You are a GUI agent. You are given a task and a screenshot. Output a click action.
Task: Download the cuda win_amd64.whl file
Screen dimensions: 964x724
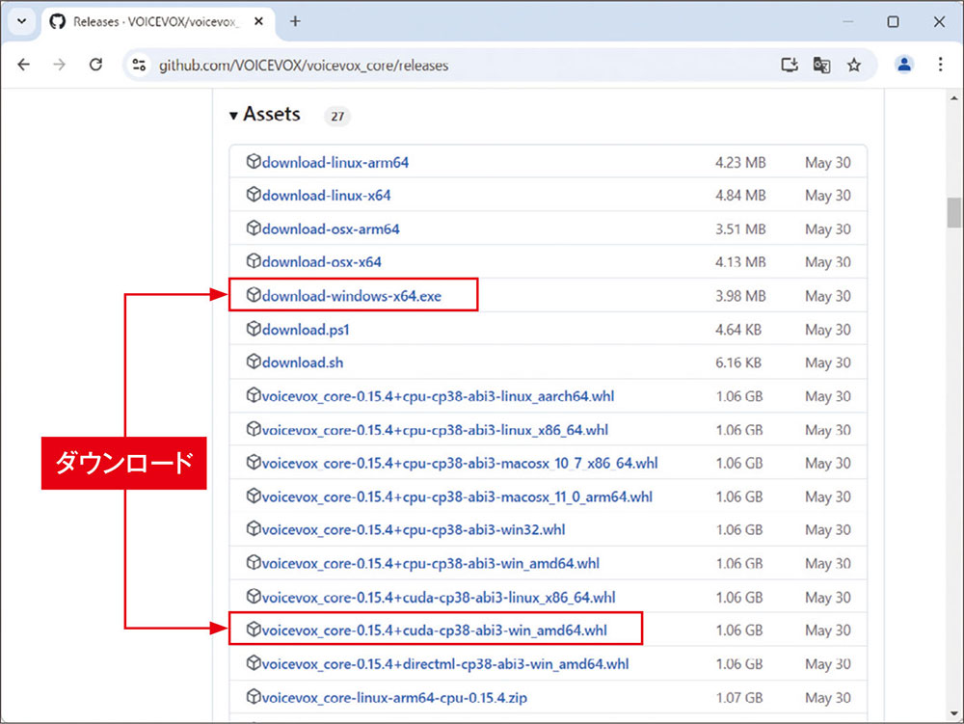434,630
